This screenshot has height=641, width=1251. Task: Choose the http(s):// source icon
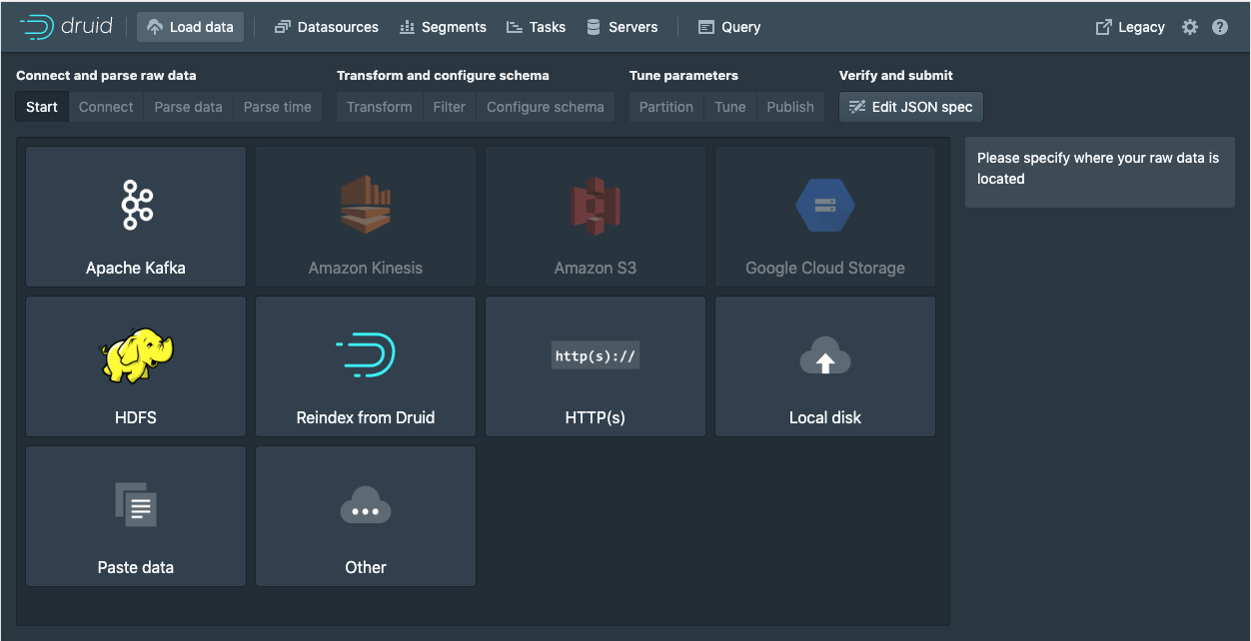(596, 355)
